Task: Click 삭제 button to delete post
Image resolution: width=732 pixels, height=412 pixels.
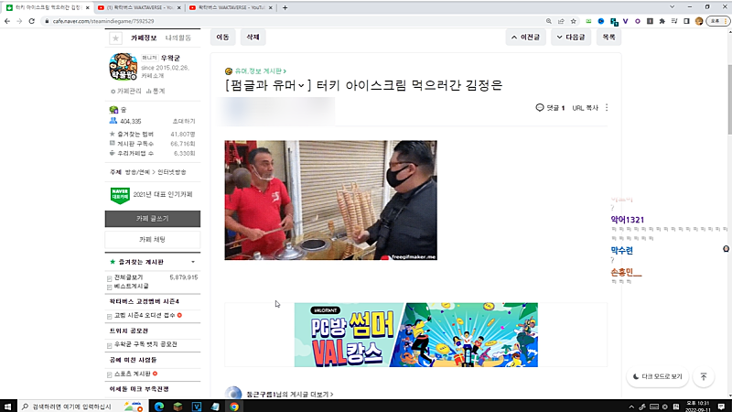Action: coord(253,37)
